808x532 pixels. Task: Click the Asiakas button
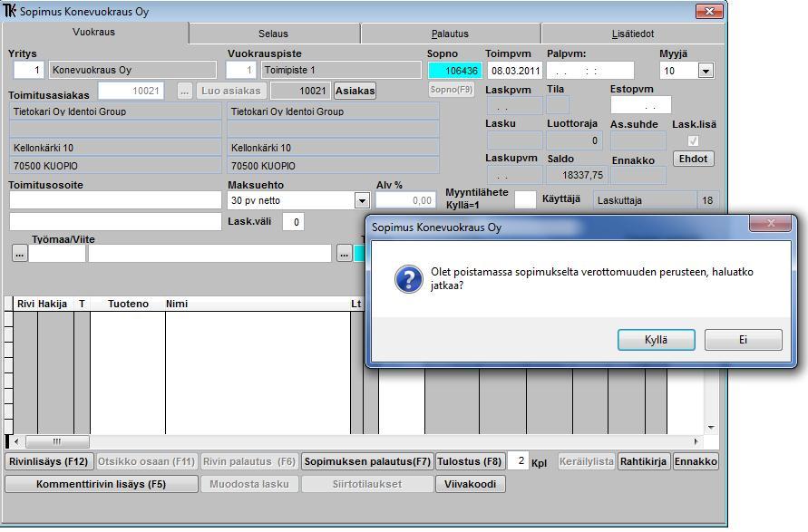355,91
